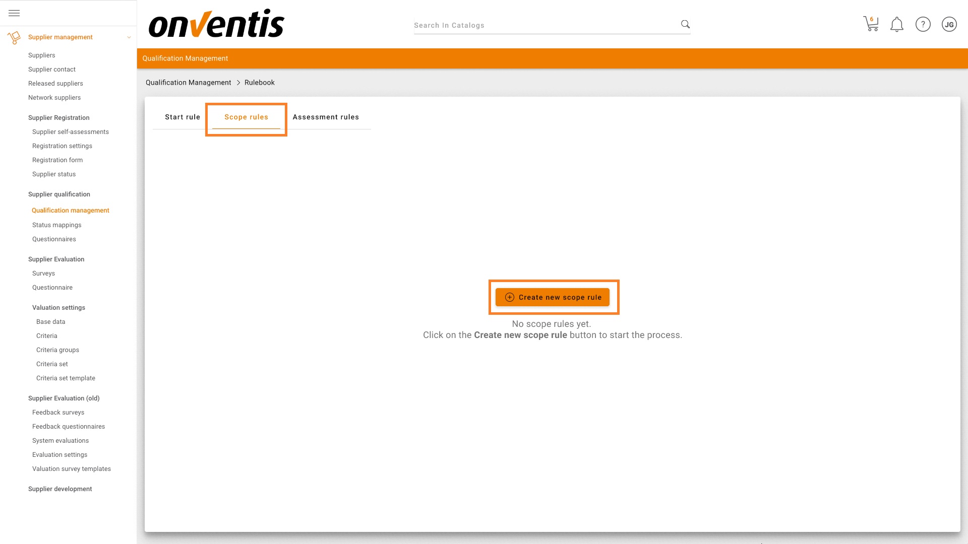
Task: Switch to the Start rule tab
Action: pyautogui.click(x=183, y=117)
